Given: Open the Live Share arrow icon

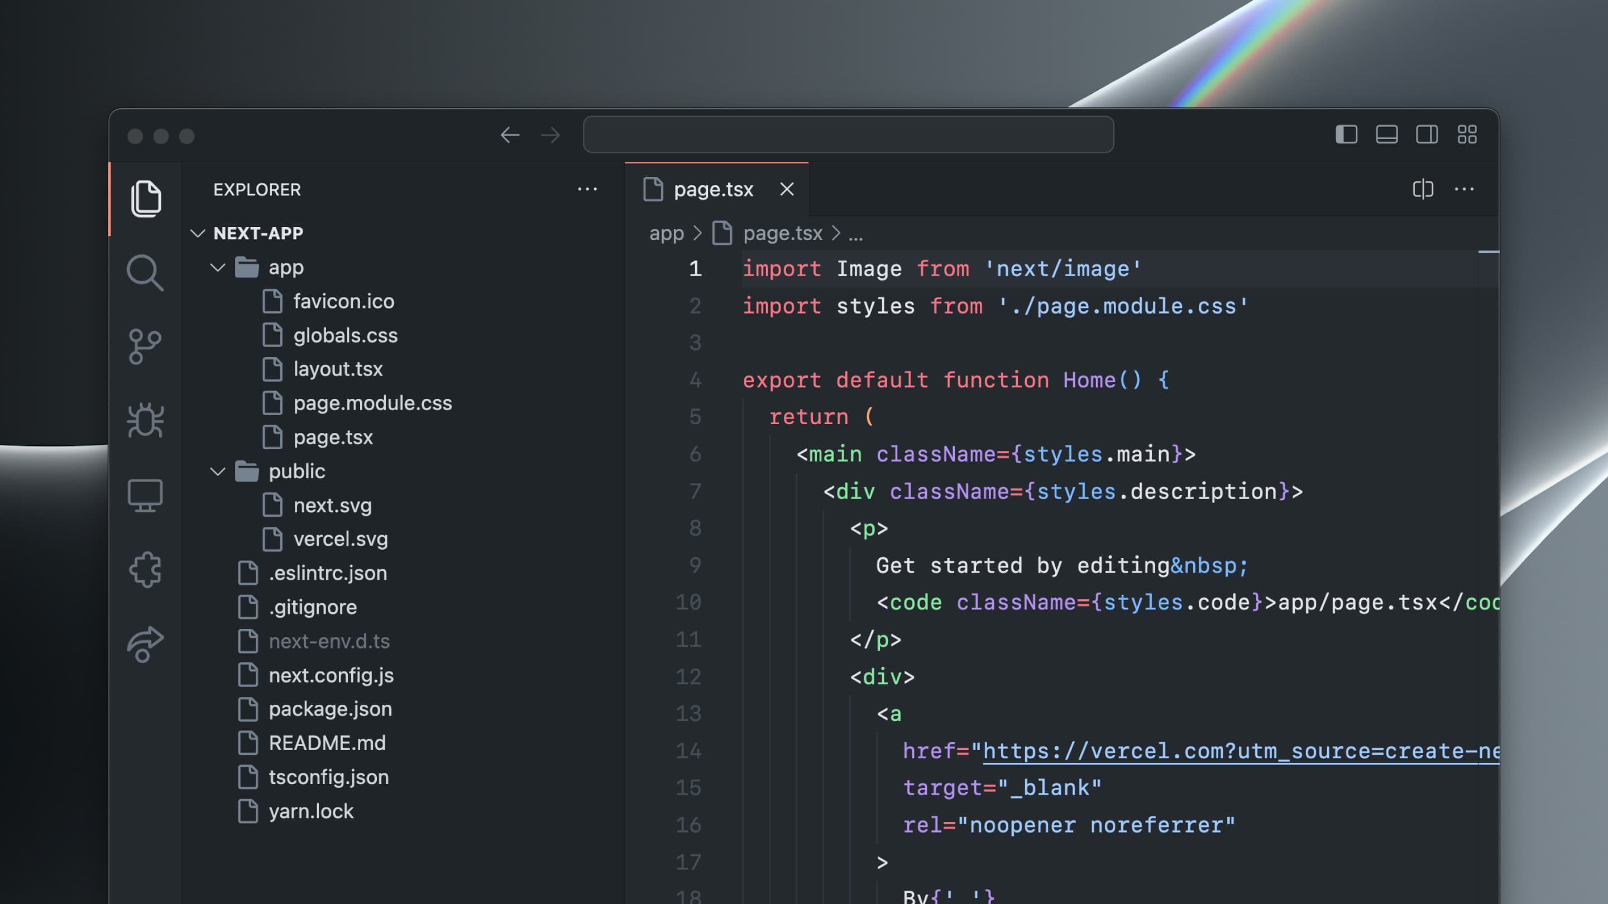Looking at the screenshot, I should [145, 644].
